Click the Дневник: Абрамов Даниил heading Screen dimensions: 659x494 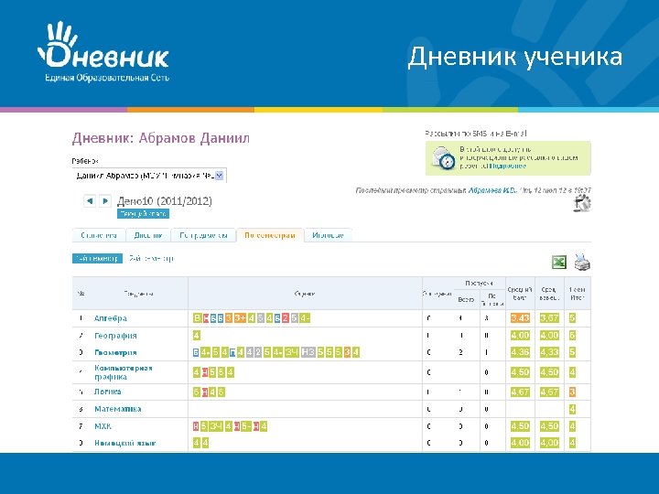pos(160,138)
